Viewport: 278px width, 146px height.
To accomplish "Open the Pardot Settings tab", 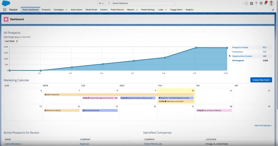I will 148,10.
